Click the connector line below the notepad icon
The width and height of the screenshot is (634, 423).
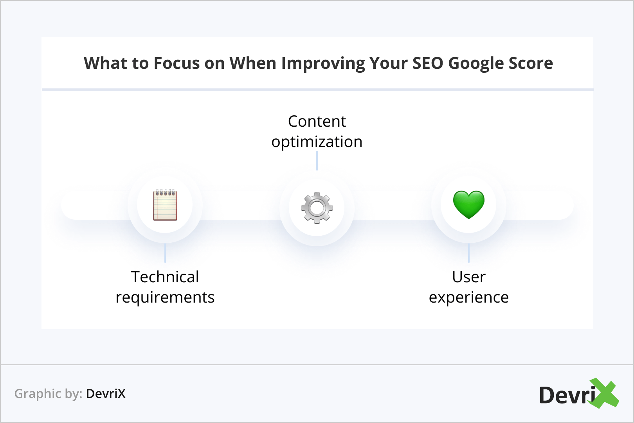(x=165, y=253)
